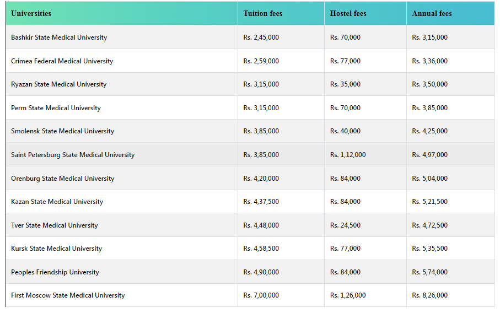The height and width of the screenshot is (313, 500).
Task: Select Bashkir tuition fee Rs. 2,45,000
Action: (261, 37)
